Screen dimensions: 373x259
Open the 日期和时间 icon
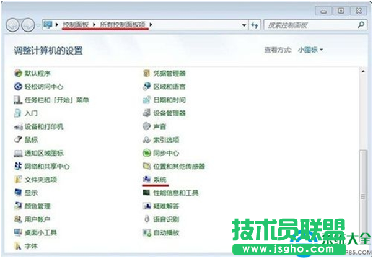146,100
